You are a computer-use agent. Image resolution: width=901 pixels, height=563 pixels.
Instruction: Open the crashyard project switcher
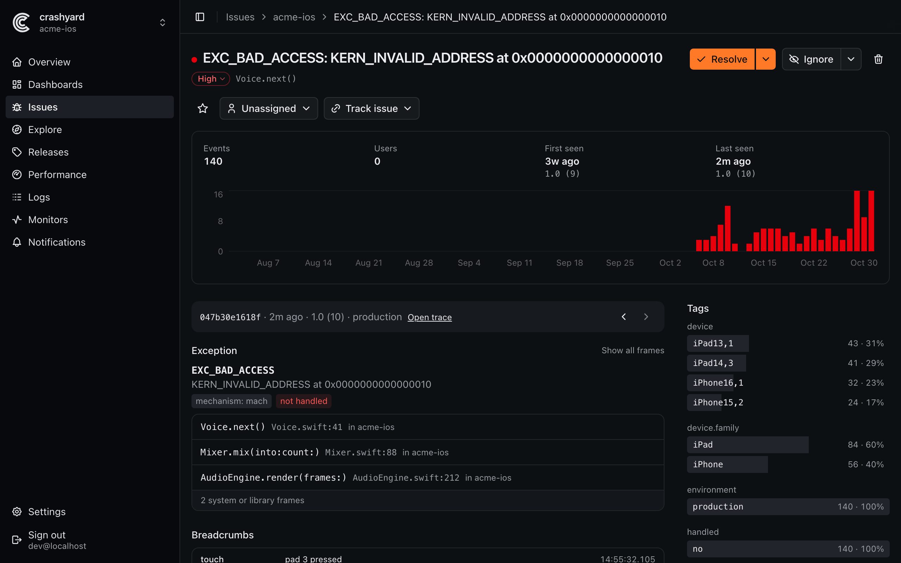click(90, 23)
